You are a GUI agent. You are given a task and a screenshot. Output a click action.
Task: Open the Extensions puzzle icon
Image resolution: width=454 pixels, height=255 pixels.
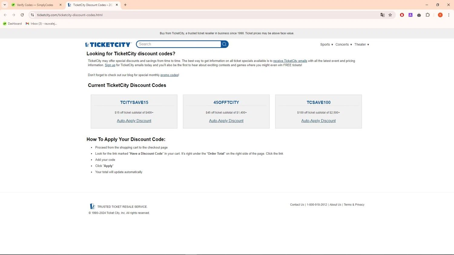428,15
